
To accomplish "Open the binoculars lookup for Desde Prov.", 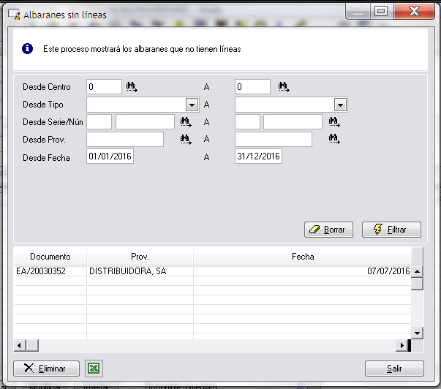I will [x=186, y=139].
